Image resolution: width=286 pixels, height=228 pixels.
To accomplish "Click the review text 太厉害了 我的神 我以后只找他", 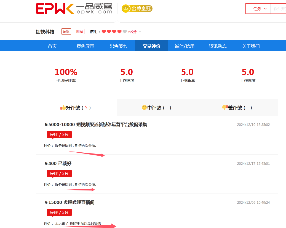I will point(78,223).
